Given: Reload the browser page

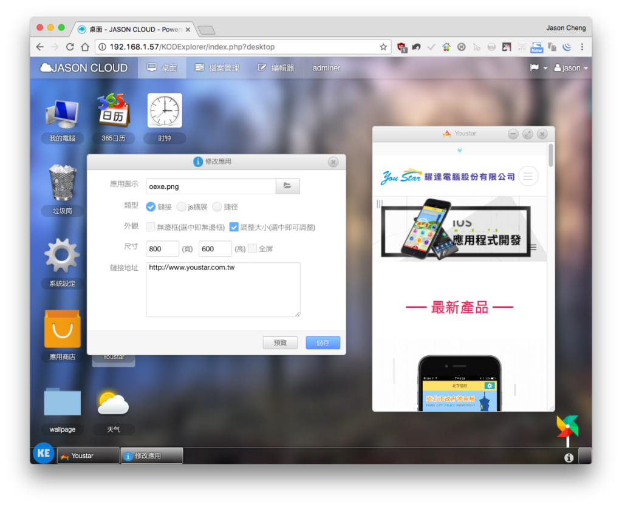Looking at the screenshot, I should click(70, 47).
